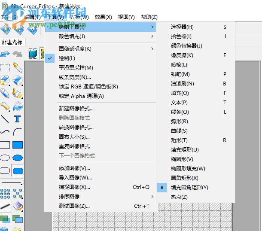The width and height of the screenshot is (262, 231).
Task: Choose 线条宽度(N)... menu entry
Action: (100, 77)
